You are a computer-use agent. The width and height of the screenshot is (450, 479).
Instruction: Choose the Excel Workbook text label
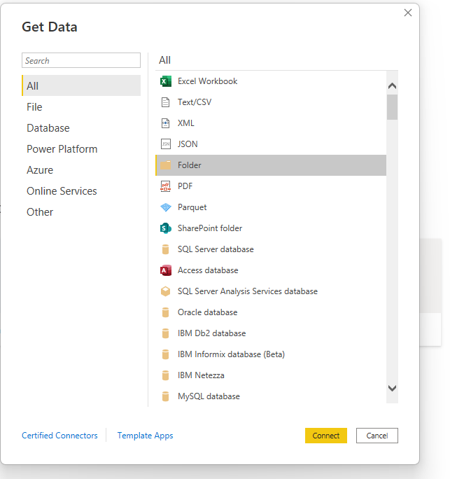[208, 81]
